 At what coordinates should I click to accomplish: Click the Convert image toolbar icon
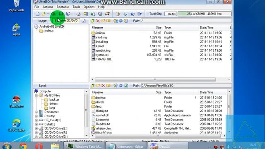click(x=93, y=14)
